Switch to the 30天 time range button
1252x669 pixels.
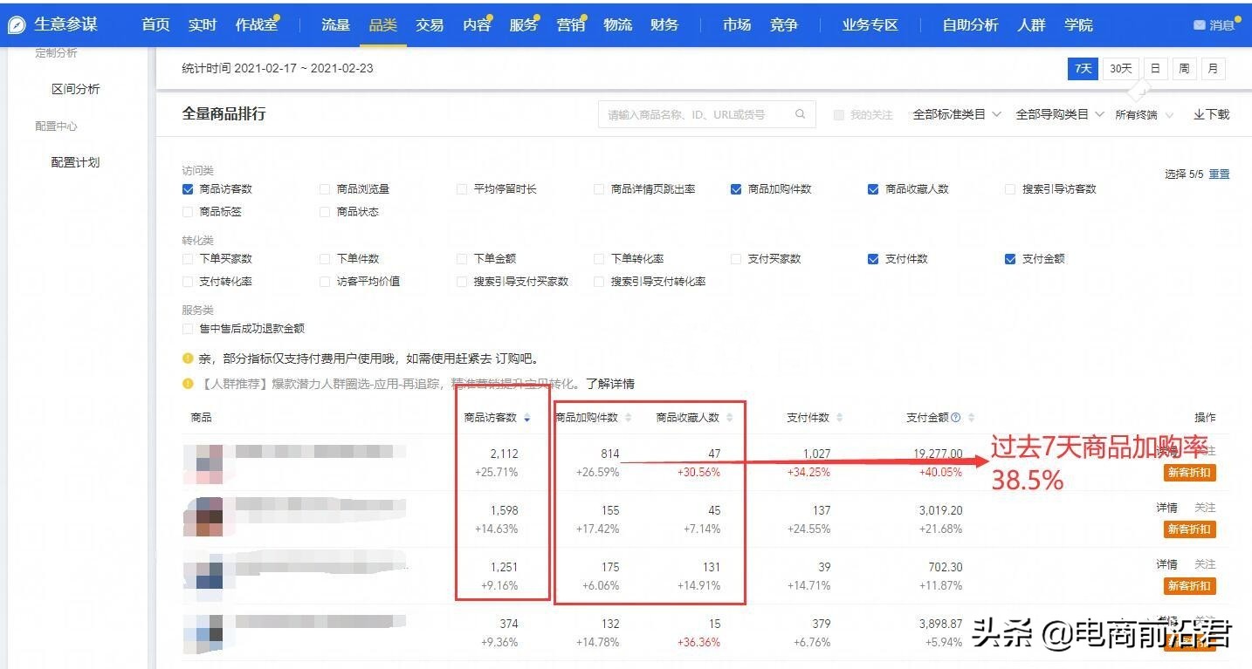(x=1119, y=68)
